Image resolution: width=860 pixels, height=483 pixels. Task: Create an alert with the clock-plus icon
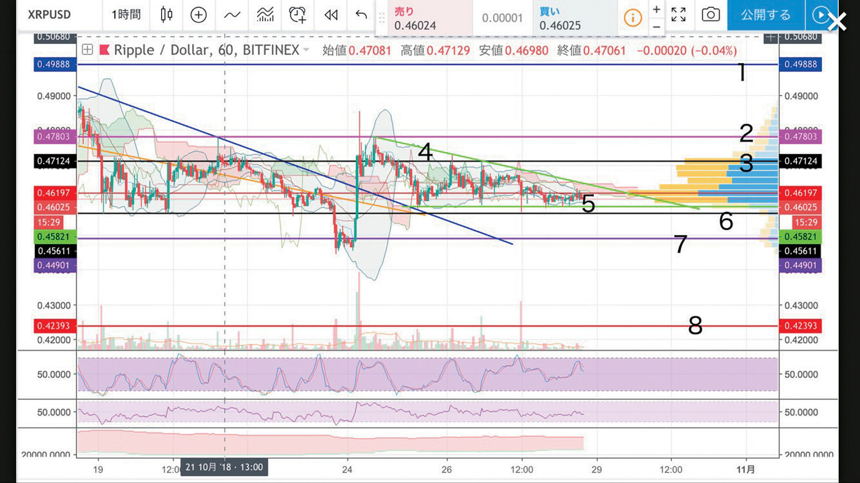click(298, 15)
